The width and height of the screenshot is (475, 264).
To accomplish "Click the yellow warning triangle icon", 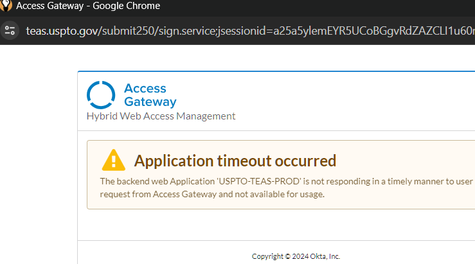I will pos(114,160).
